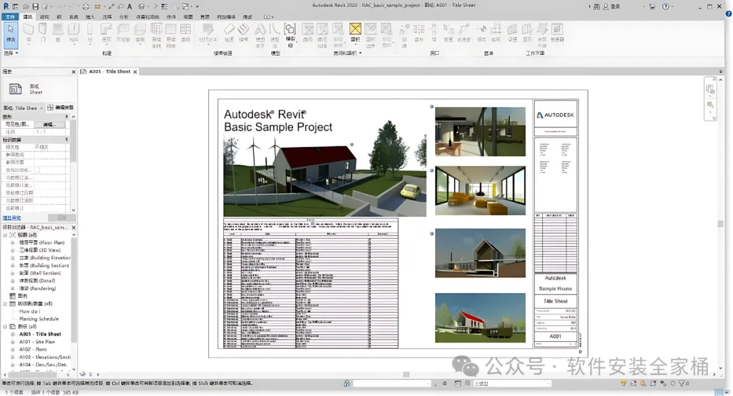Open the Help question mark icon
Screen dimensions: 733x396
pyautogui.click(x=666, y=7)
